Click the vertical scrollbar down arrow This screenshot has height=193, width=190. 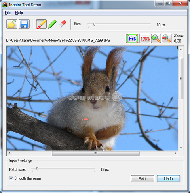181,148
